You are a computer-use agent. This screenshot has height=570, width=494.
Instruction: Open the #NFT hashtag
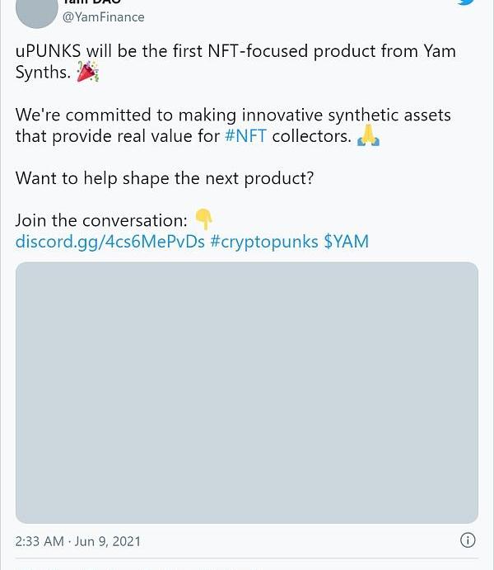(245, 136)
